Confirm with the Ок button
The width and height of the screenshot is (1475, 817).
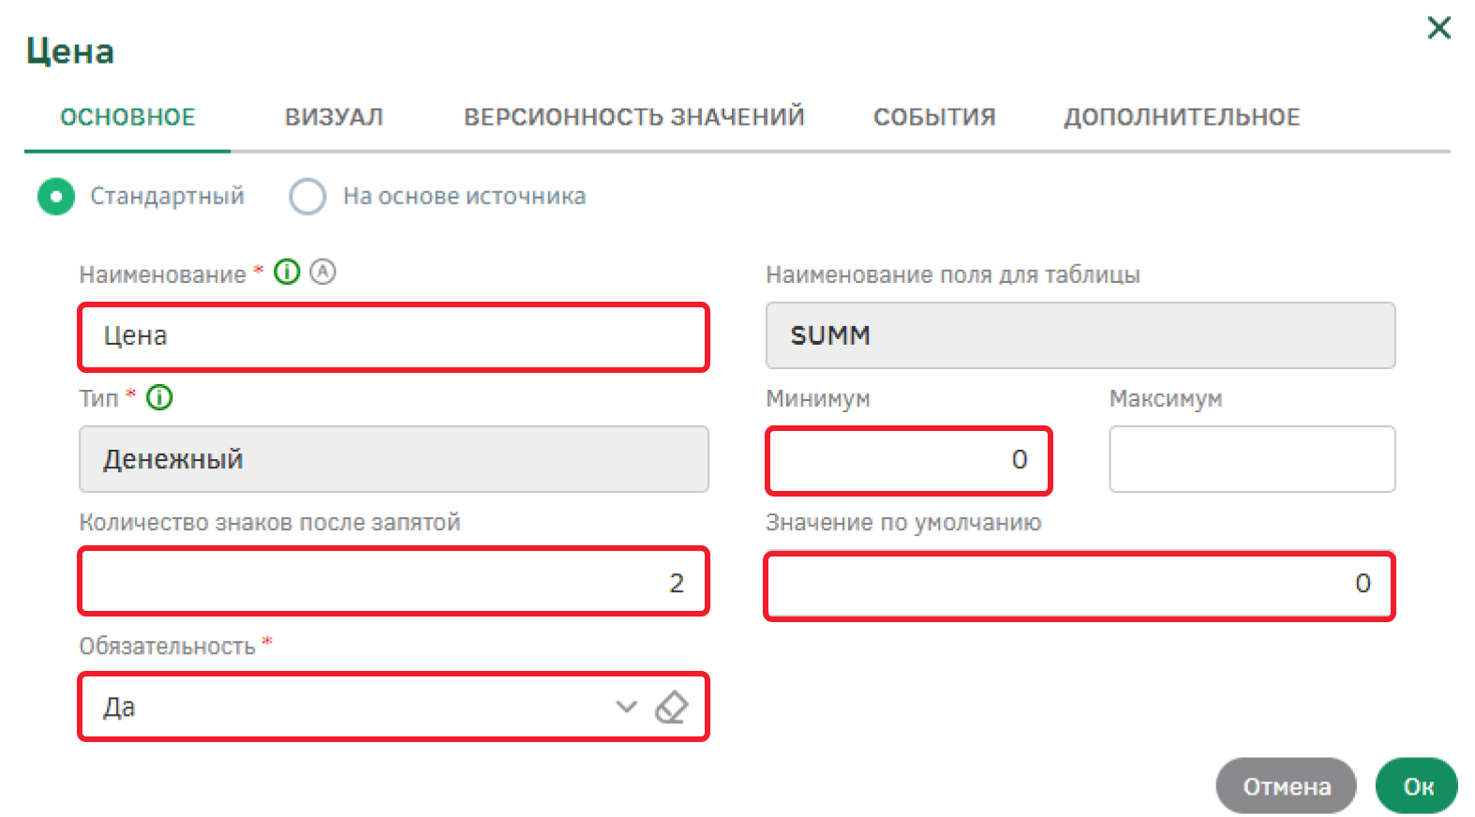[x=1417, y=786]
